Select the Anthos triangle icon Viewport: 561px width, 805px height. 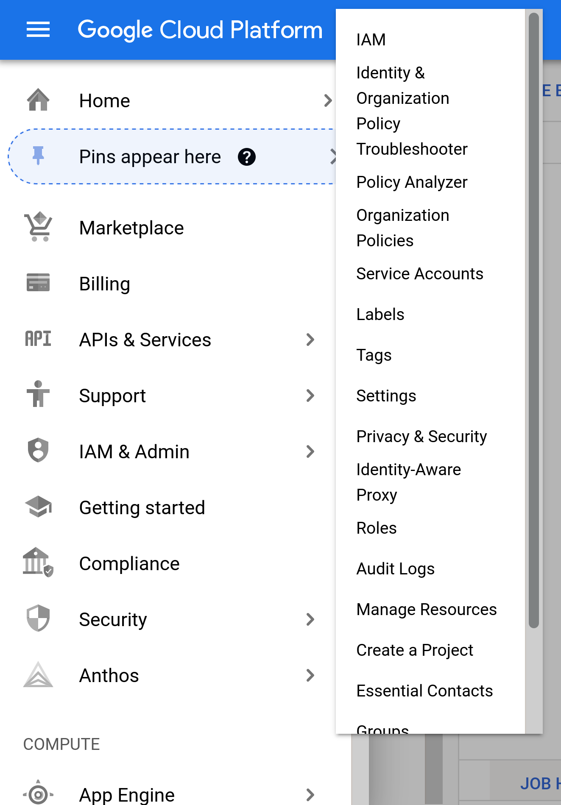(38, 675)
